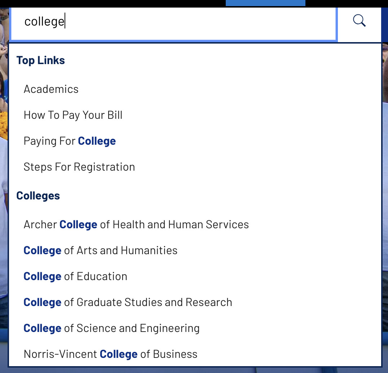
Task: Click the blue highlighted bar above search
Action: (265, 3)
